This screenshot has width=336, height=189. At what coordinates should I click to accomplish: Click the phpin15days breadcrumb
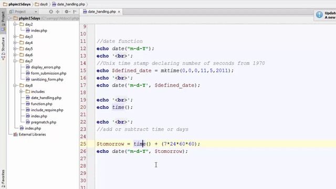19,4
